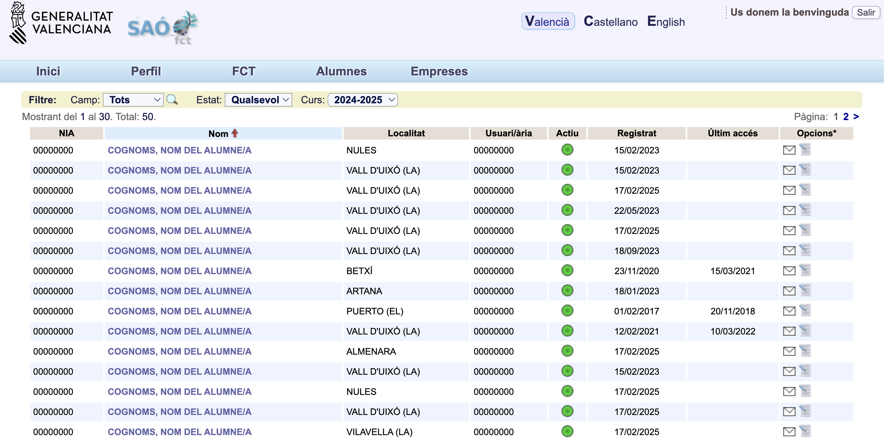Go to page 2 of results

point(845,117)
